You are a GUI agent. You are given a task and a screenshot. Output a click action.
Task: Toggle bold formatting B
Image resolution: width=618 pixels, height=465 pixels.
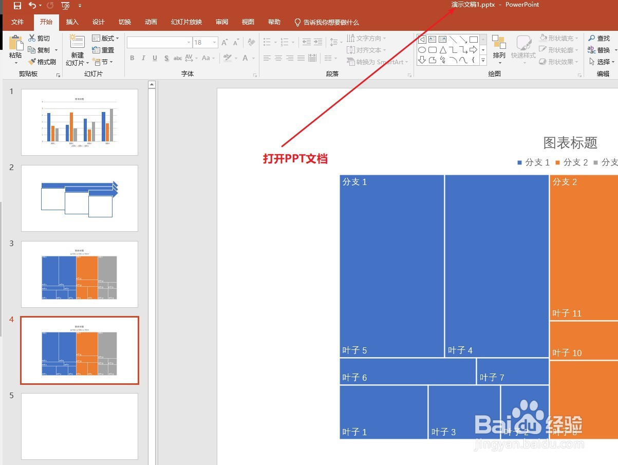(132, 58)
